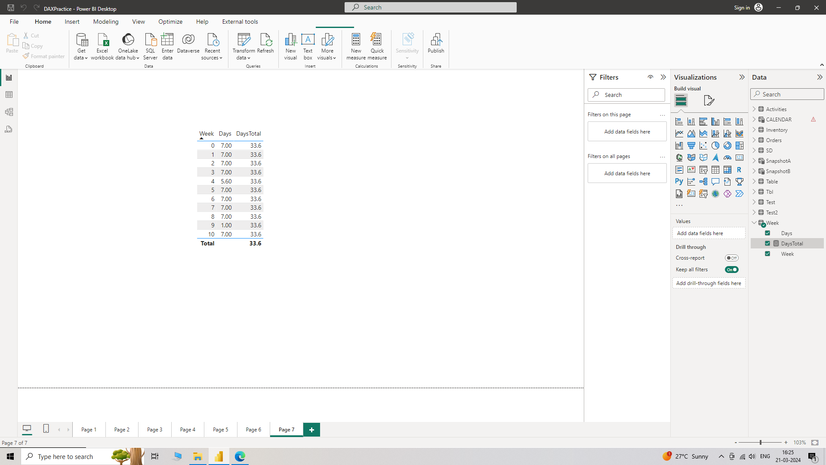This screenshot has height=465, width=826.
Task: Open the Get data source picker
Action: (x=81, y=46)
